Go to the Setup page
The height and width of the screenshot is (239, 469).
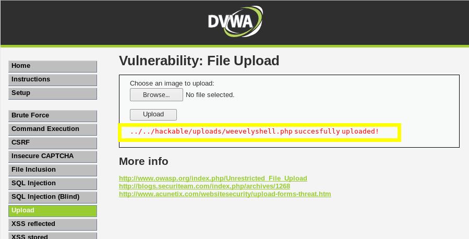coord(53,93)
